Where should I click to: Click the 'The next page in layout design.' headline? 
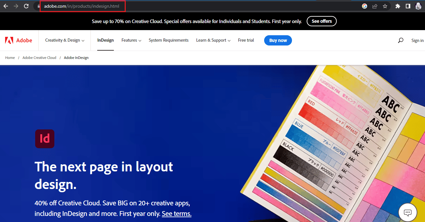[x=104, y=176]
